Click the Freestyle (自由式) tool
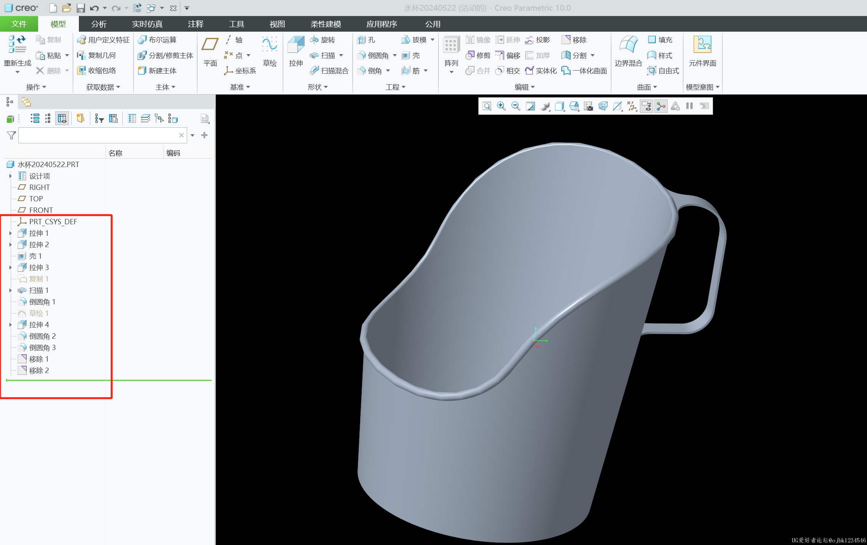Image resolution: width=867 pixels, height=545 pixels. coord(663,71)
